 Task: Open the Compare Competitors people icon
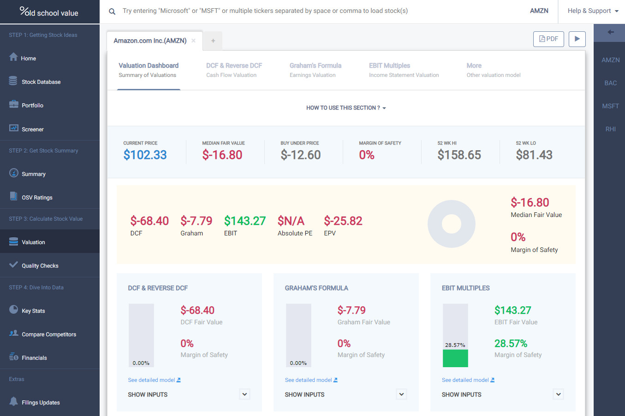tap(13, 333)
